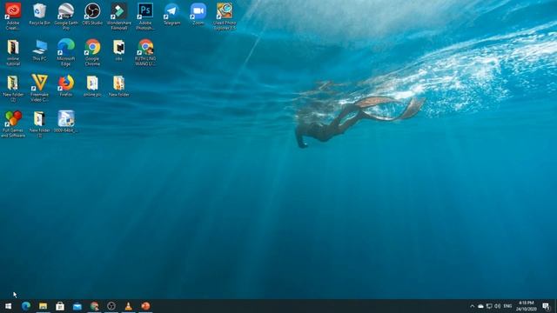Open Microsoft Store from the taskbar
The image size is (557, 313).
60,306
